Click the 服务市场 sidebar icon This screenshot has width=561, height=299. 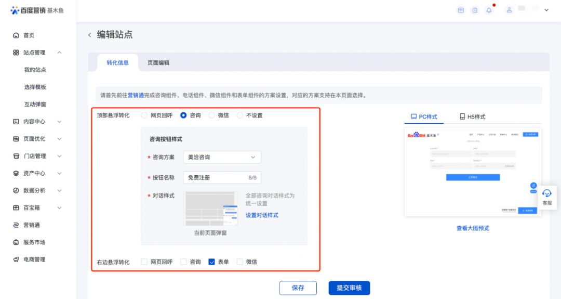[x=16, y=242]
